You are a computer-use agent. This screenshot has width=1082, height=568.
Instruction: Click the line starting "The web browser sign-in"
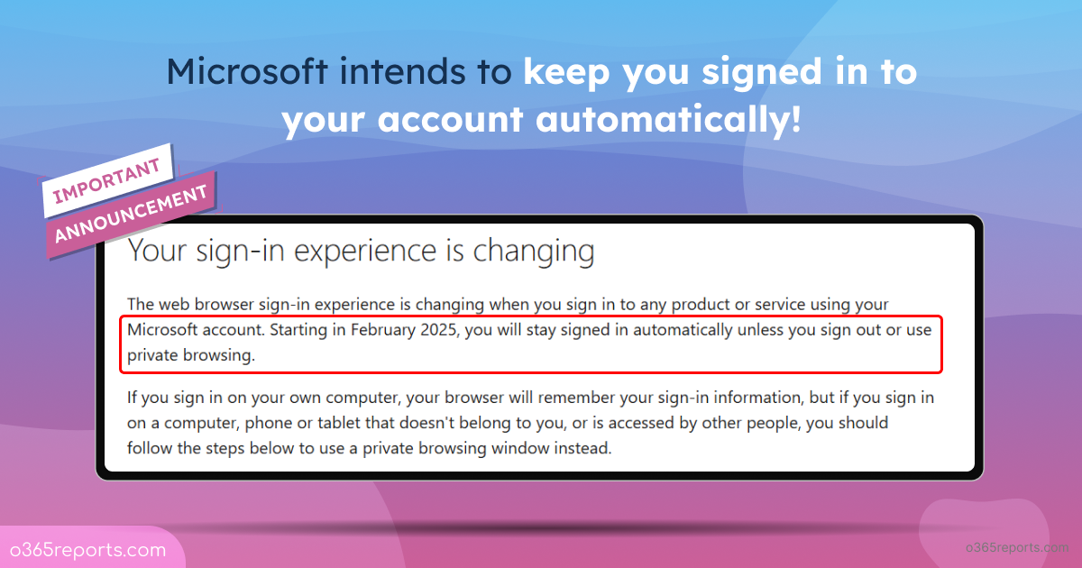(508, 304)
